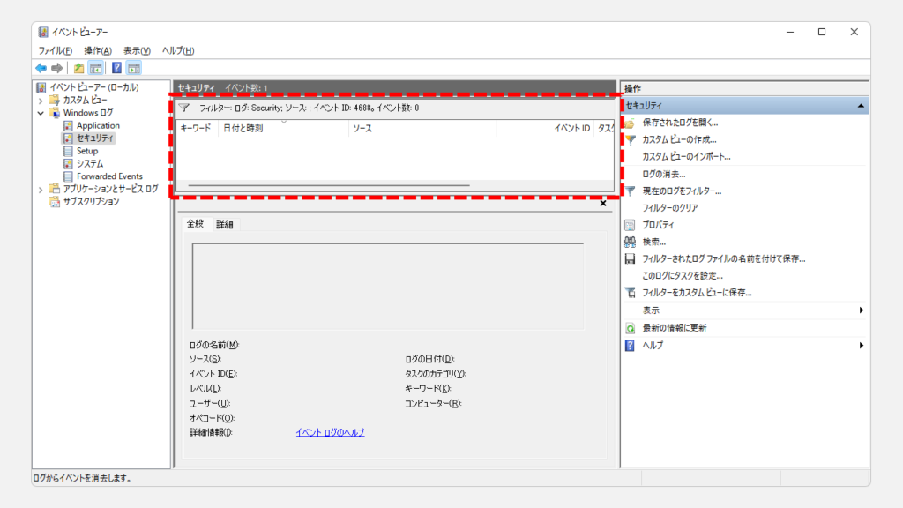Expand the 表示 submenu arrow
Screen dimensions: 903x508
(x=861, y=310)
